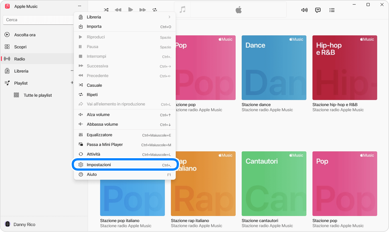The height and width of the screenshot is (232, 389).
Task: Open Scopri in the sidebar
Action: pyautogui.click(x=38, y=47)
